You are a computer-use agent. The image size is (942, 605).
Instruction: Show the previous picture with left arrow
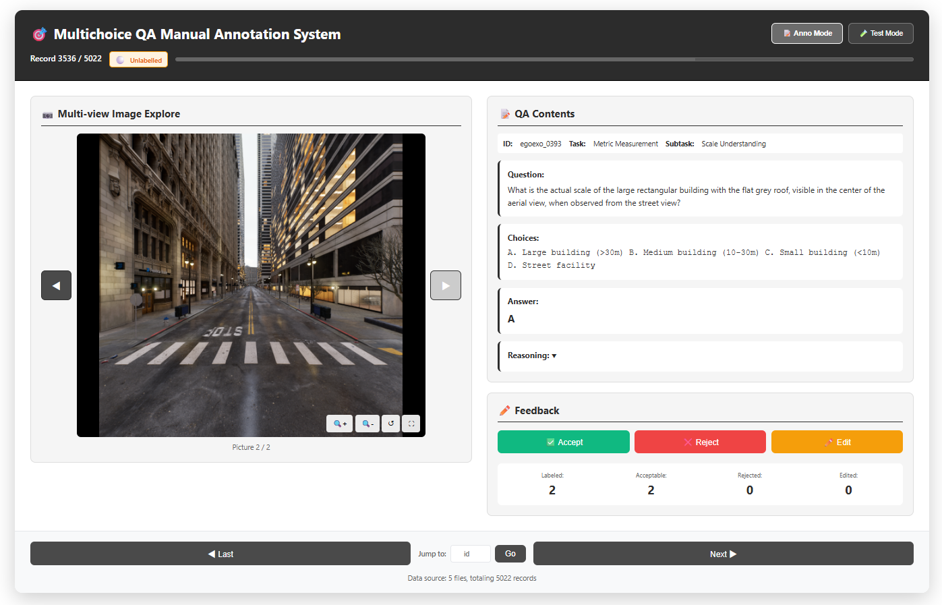point(56,285)
